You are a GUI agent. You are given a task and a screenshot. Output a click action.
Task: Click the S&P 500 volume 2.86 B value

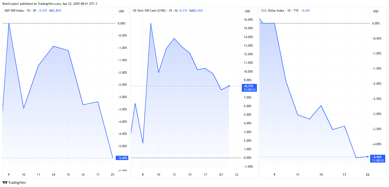click(x=58, y=11)
